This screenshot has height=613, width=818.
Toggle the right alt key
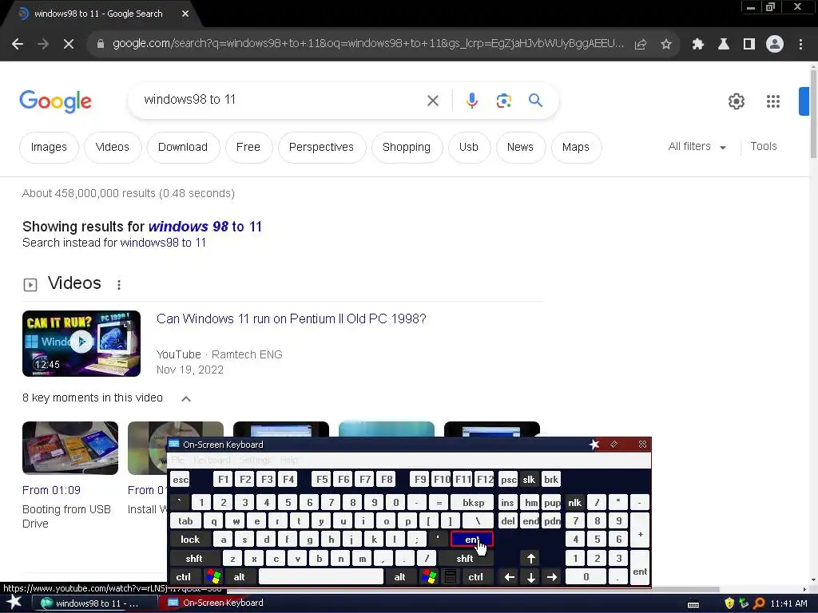point(399,577)
